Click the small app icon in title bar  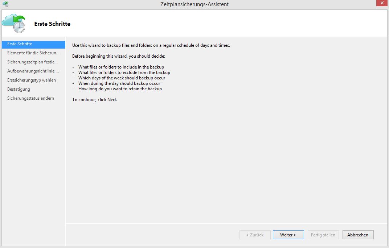click(5, 4)
